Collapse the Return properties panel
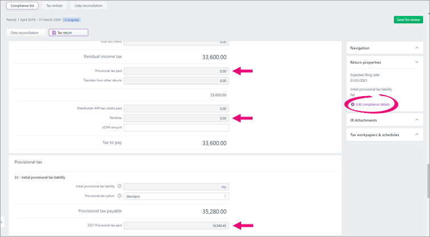This screenshot has width=430, height=237. [x=416, y=62]
